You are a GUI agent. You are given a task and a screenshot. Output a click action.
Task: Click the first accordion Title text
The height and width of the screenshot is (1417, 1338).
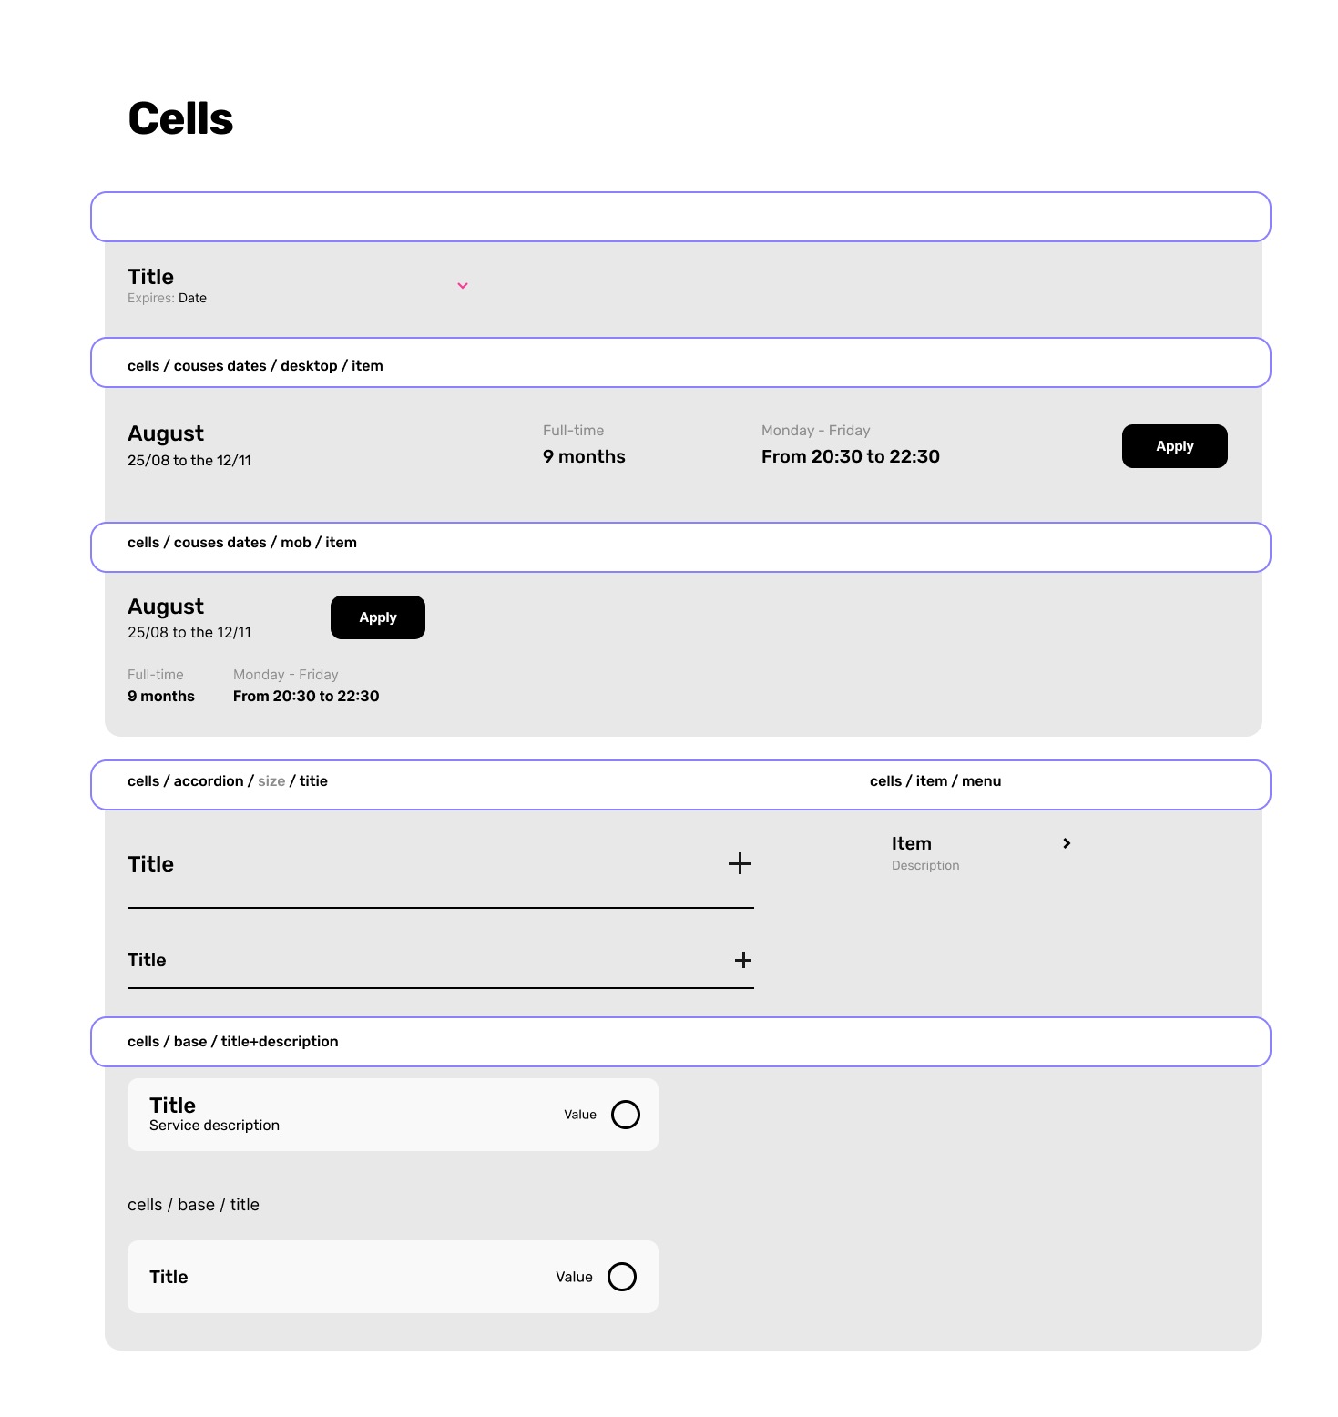(x=150, y=864)
